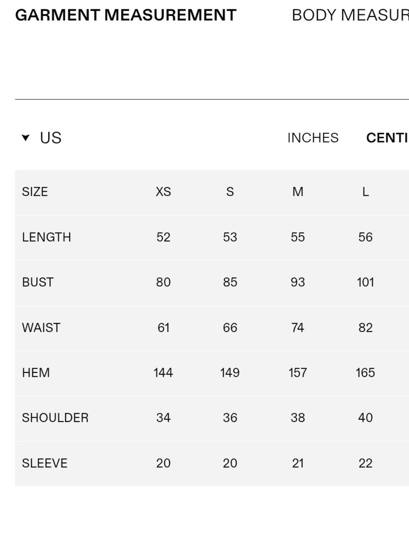Viewport: 409px width, 543px height.
Task: Select the SHOULDER row label
Action: click(55, 417)
